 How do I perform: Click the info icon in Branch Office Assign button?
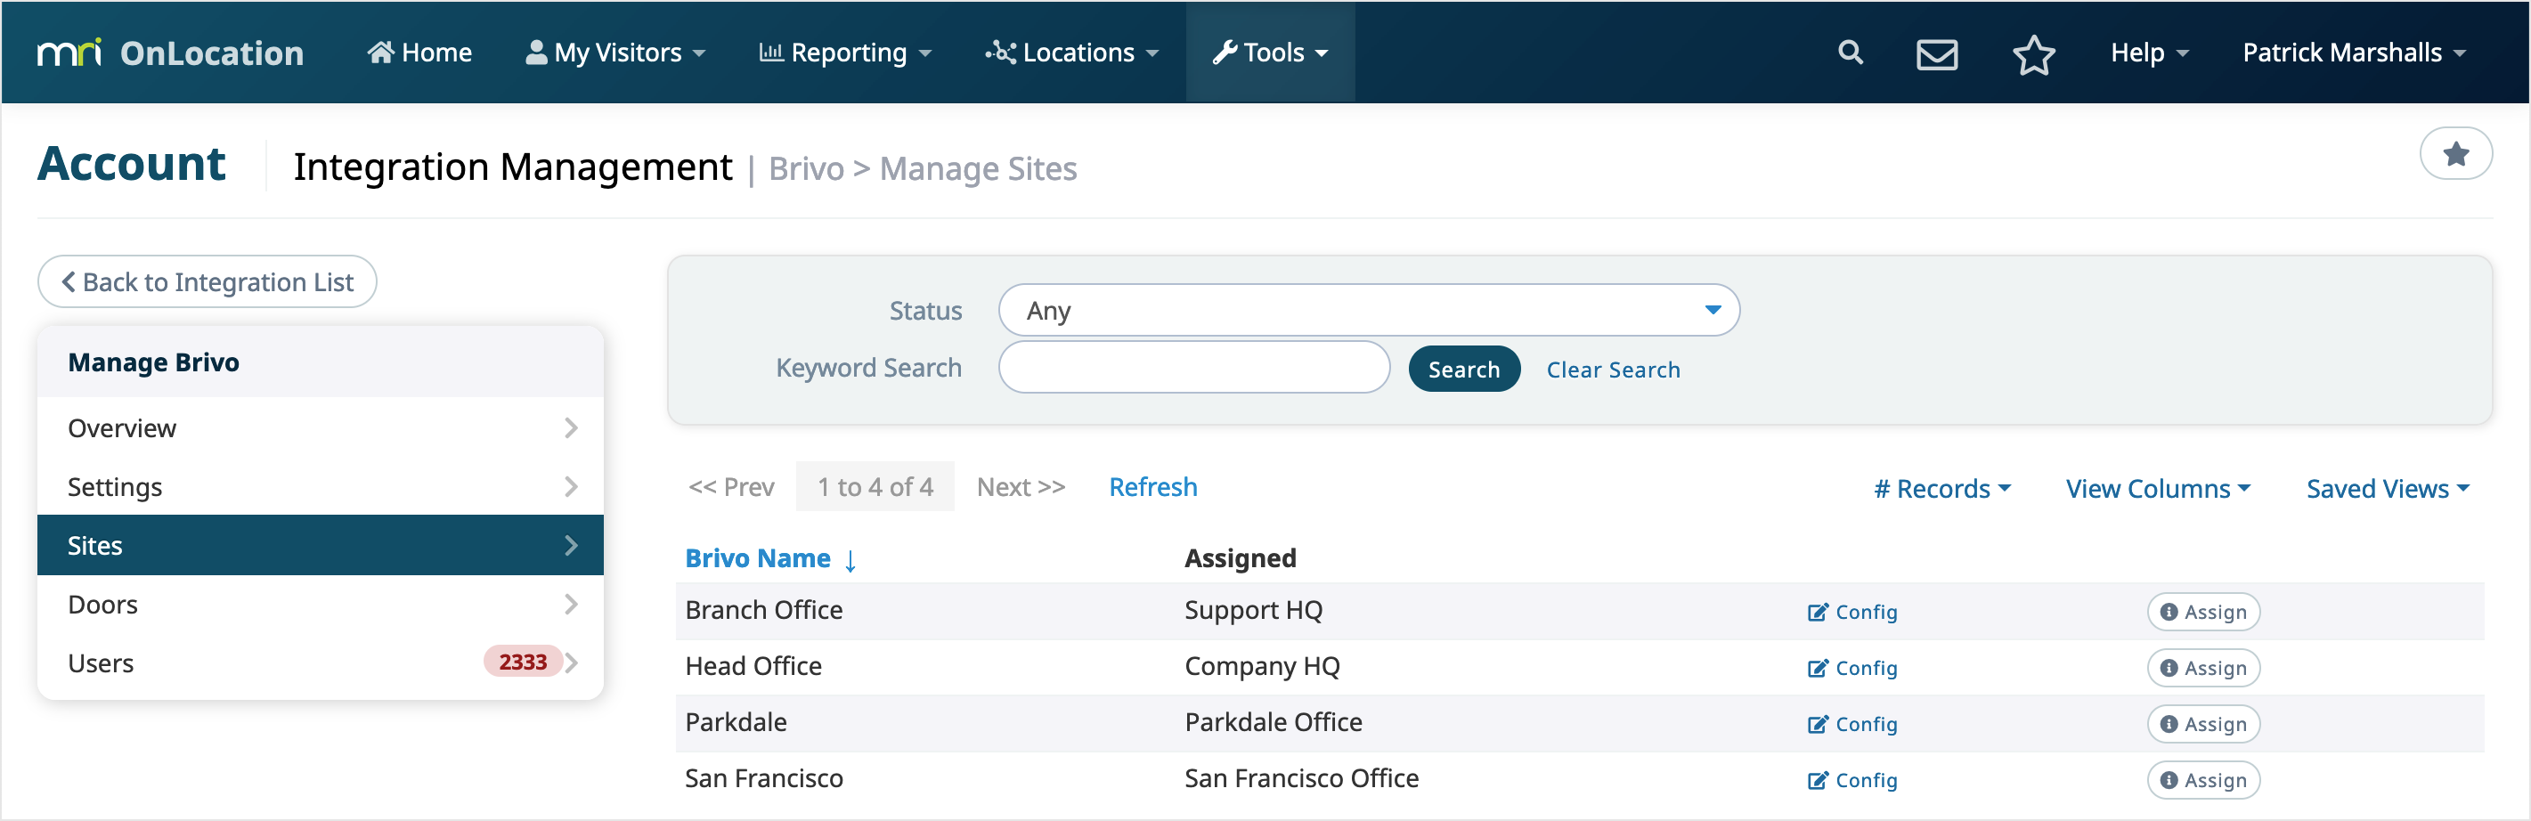(2169, 612)
